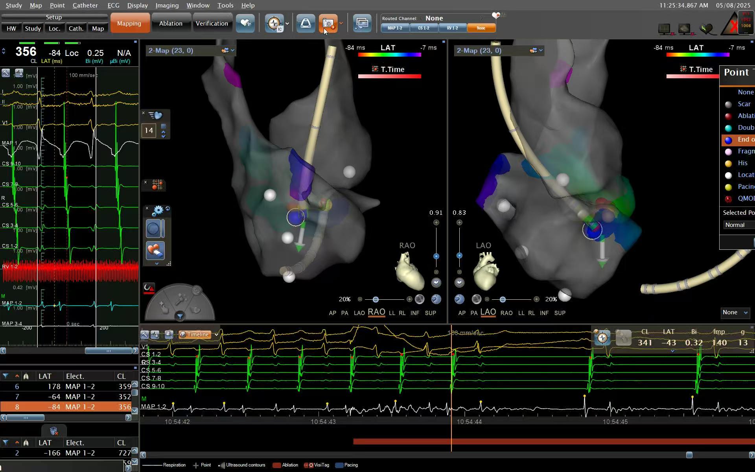Select point row 6 with LAT 178
The height and width of the screenshot is (472, 755).
tap(66, 386)
